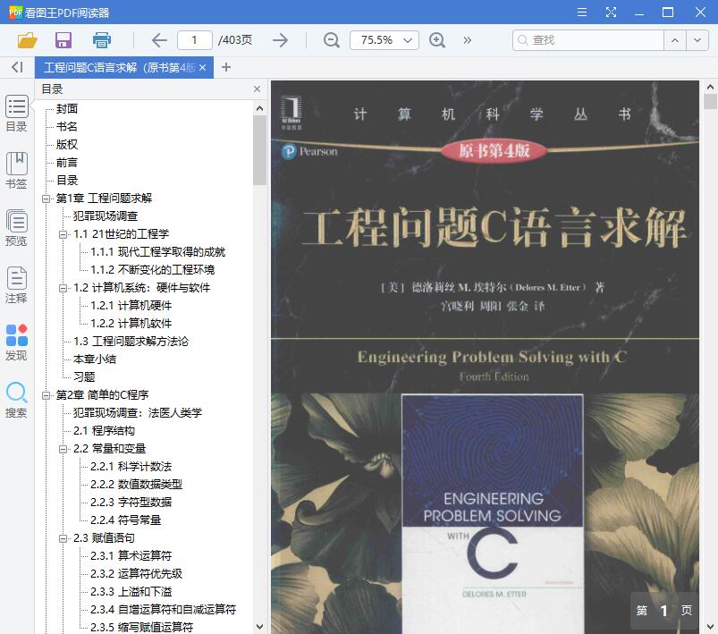Close the 目录 outline panel
Image resolution: width=718 pixels, height=634 pixels.
coord(257,89)
